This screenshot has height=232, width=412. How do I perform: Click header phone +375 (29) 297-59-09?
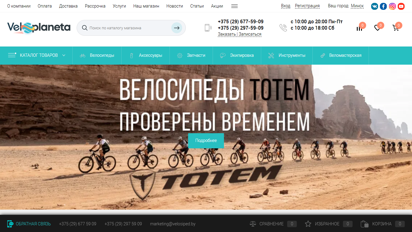click(x=241, y=28)
